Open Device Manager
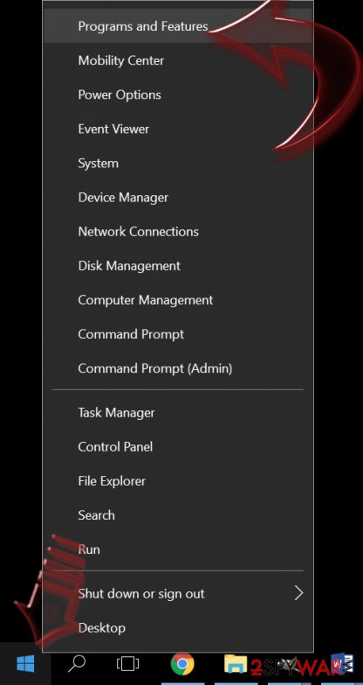 (178, 198)
